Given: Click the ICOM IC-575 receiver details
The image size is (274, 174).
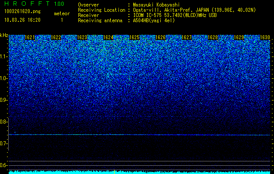Looking at the screenshot, I should (x=175, y=15).
